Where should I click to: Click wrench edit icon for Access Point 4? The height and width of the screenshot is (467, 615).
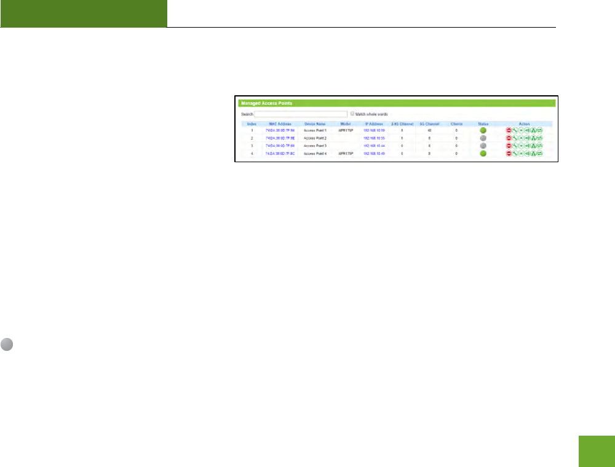(x=515, y=154)
